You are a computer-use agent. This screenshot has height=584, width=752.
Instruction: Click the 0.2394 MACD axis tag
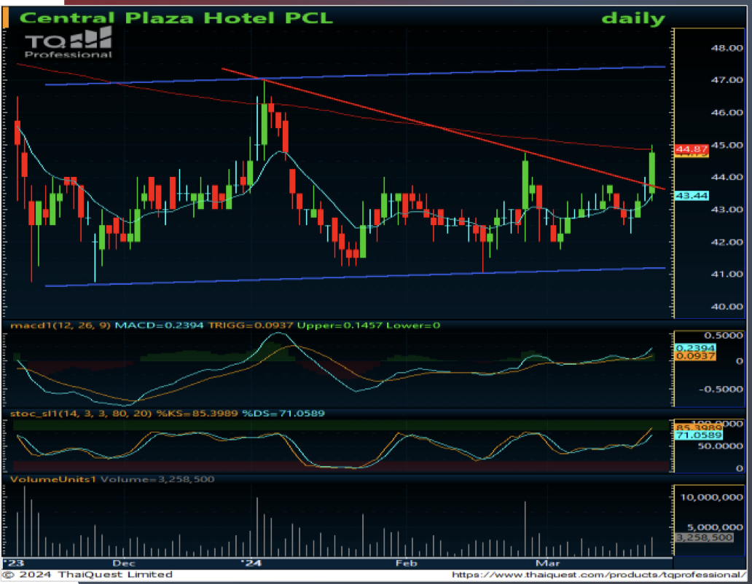pos(695,348)
